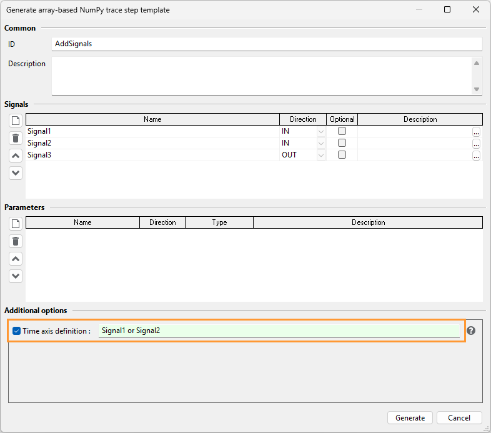Move selected signal up
This screenshot has height=433, width=491.
pos(16,156)
